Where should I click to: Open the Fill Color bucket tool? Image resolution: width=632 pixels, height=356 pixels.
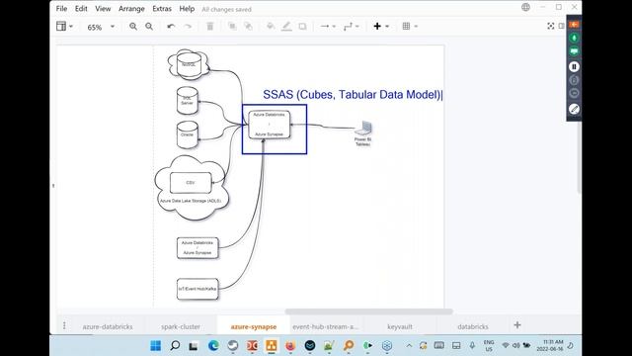coord(271,27)
